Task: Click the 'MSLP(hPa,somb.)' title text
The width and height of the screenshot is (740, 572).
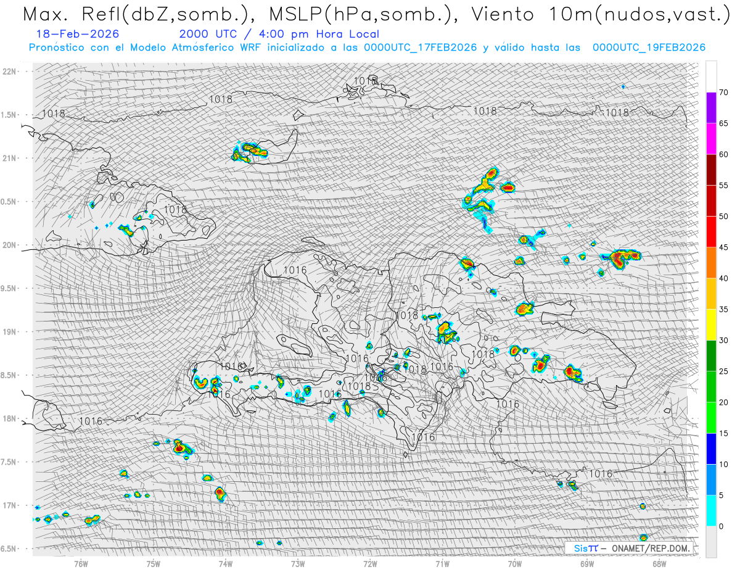Action: pyautogui.click(x=364, y=15)
